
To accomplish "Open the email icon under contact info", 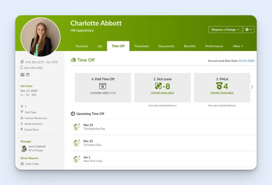I will tap(22, 74).
